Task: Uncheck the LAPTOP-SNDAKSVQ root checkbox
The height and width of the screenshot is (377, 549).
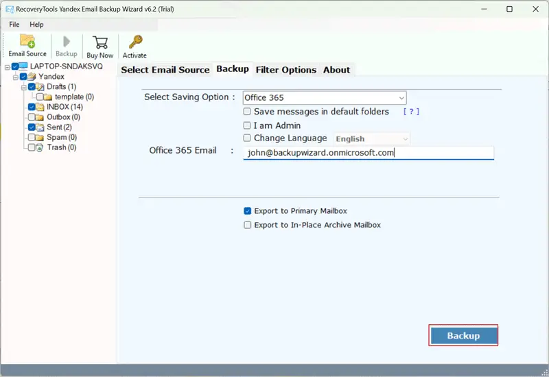Action: pos(15,66)
